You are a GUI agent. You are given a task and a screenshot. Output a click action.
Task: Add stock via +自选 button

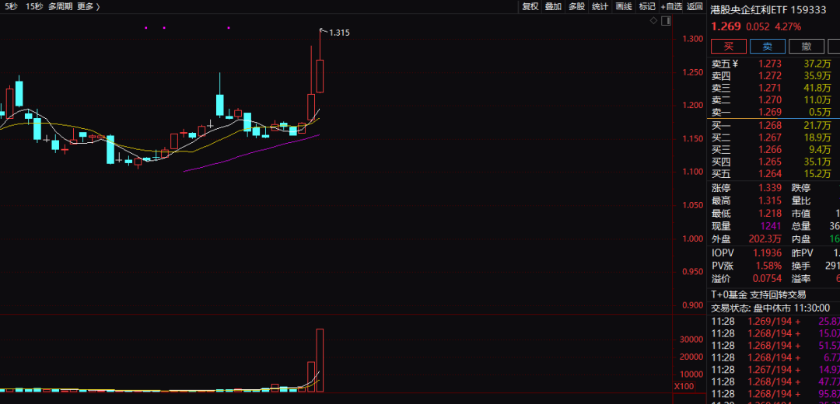671,6
